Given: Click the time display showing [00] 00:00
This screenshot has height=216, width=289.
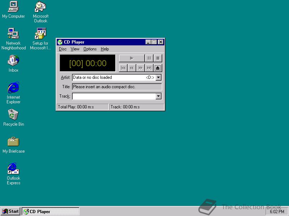Looking at the screenshot, I should pyautogui.click(x=88, y=63).
